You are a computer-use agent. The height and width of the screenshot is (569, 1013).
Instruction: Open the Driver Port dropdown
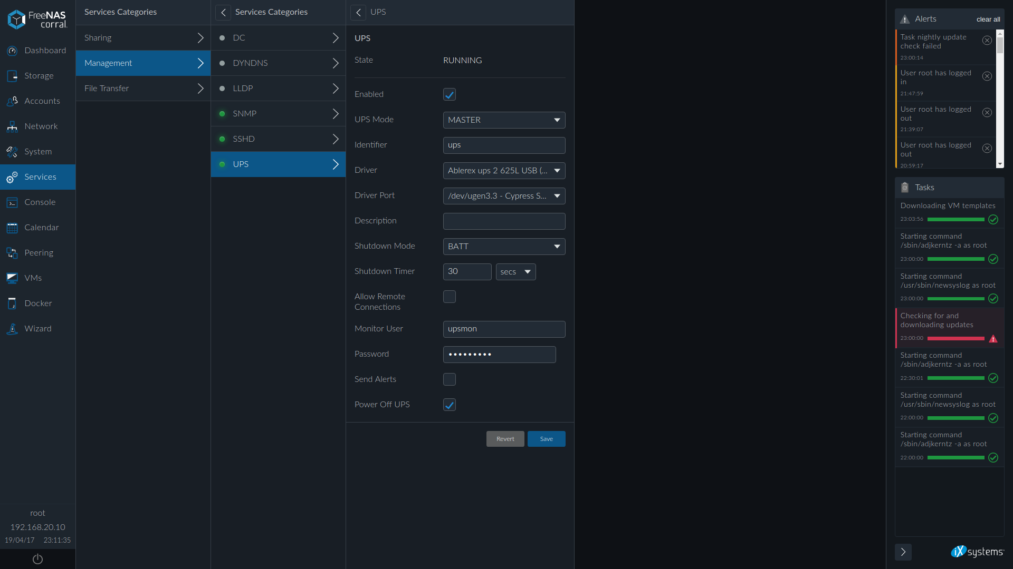pos(504,196)
